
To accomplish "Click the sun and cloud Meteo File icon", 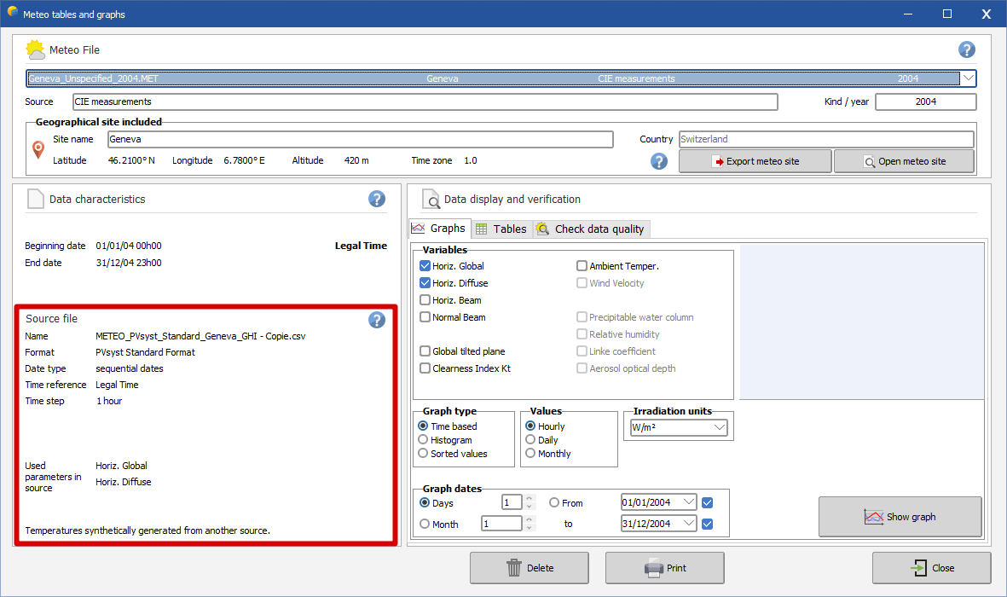I will pos(36,49).
